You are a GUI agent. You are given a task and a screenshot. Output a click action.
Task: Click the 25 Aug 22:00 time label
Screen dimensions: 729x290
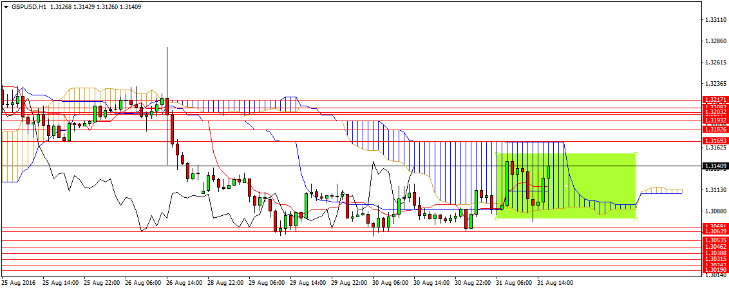(x=101, y=283)
